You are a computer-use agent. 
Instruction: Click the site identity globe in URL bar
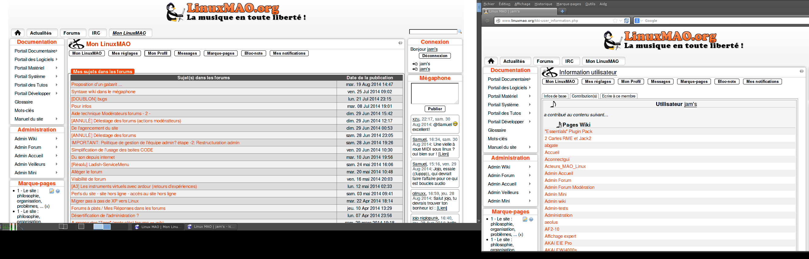[498, 21]
